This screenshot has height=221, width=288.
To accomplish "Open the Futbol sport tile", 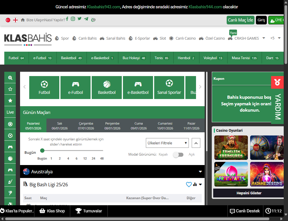I will click(44, 88).
